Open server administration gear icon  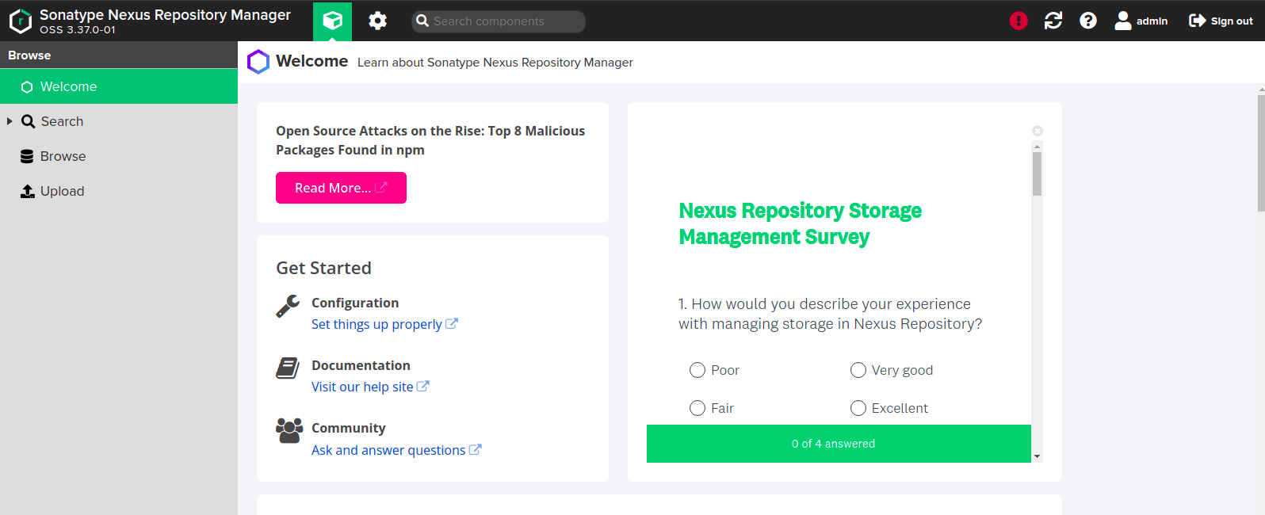tap(377, 21)
